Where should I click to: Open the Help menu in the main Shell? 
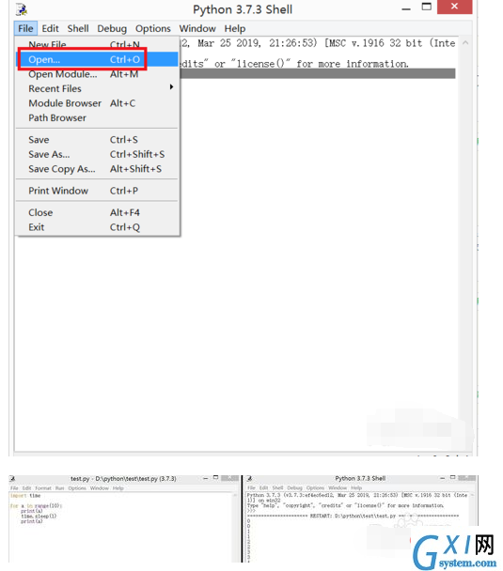(235, 28)
